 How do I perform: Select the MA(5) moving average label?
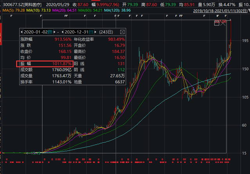pos(14,11)
